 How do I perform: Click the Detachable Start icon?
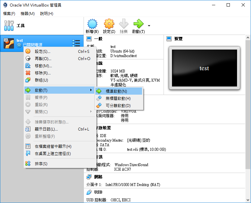(x=99, y=105)
